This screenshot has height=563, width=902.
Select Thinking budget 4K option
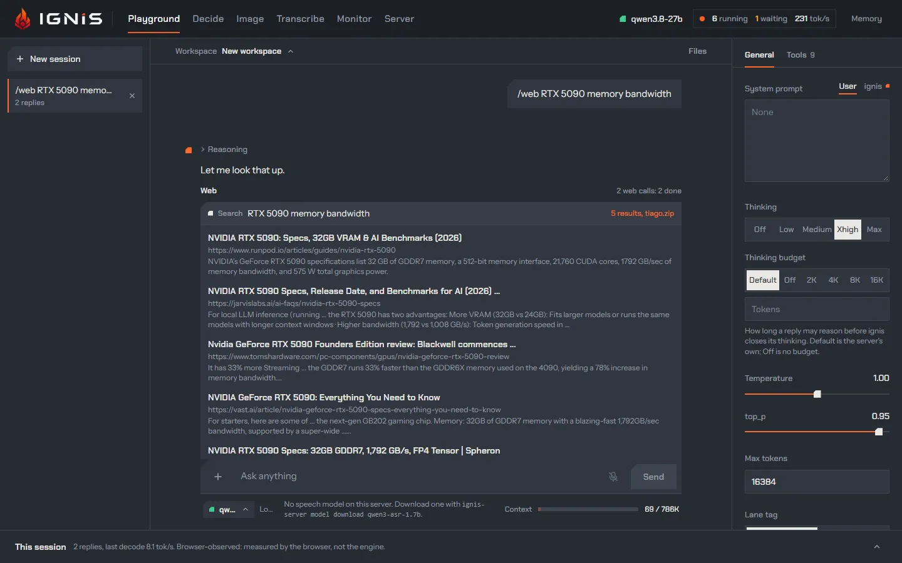pos(833,280)
